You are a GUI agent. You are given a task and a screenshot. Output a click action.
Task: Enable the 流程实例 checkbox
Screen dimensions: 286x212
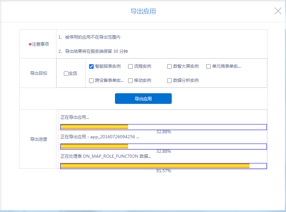(130, 66)
